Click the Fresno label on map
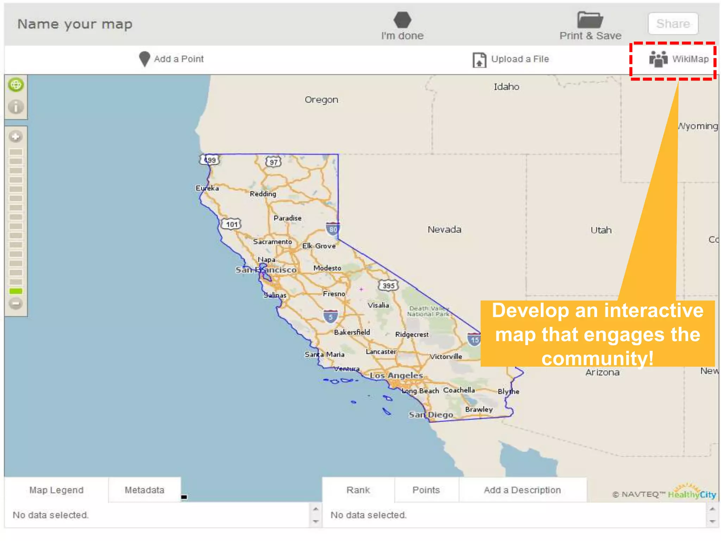The image size is (721, 541). click(334, 294)
